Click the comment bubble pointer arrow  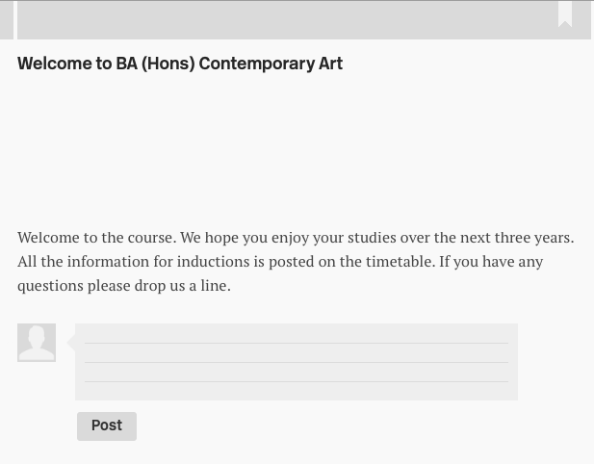pyautogui.click(x=71, y=343)
